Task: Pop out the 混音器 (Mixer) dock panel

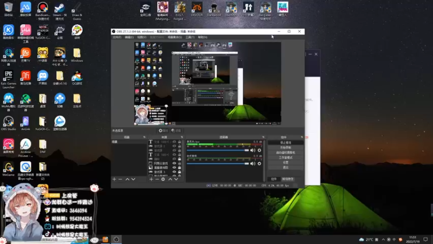Action: tap(263, 137)
